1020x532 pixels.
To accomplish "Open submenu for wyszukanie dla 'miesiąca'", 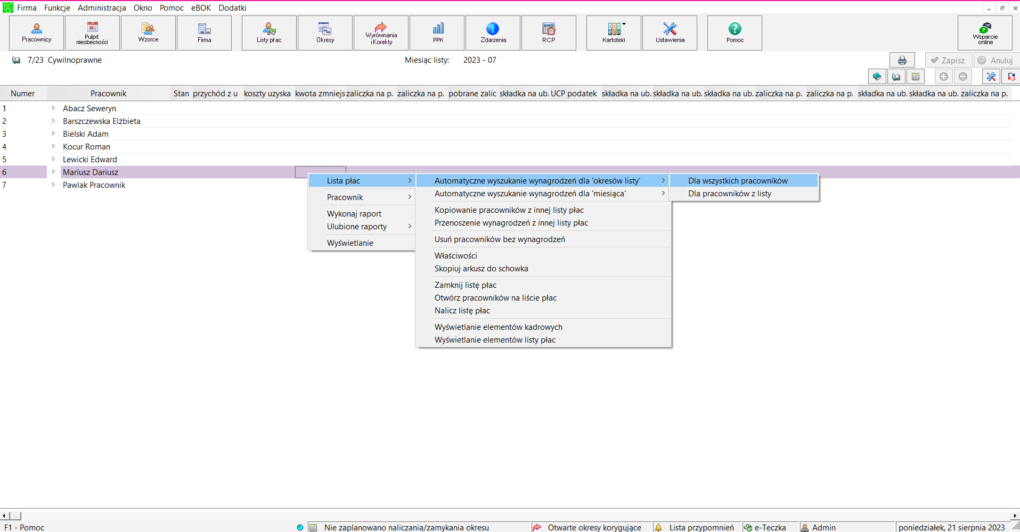I will (x=543, y=194).
